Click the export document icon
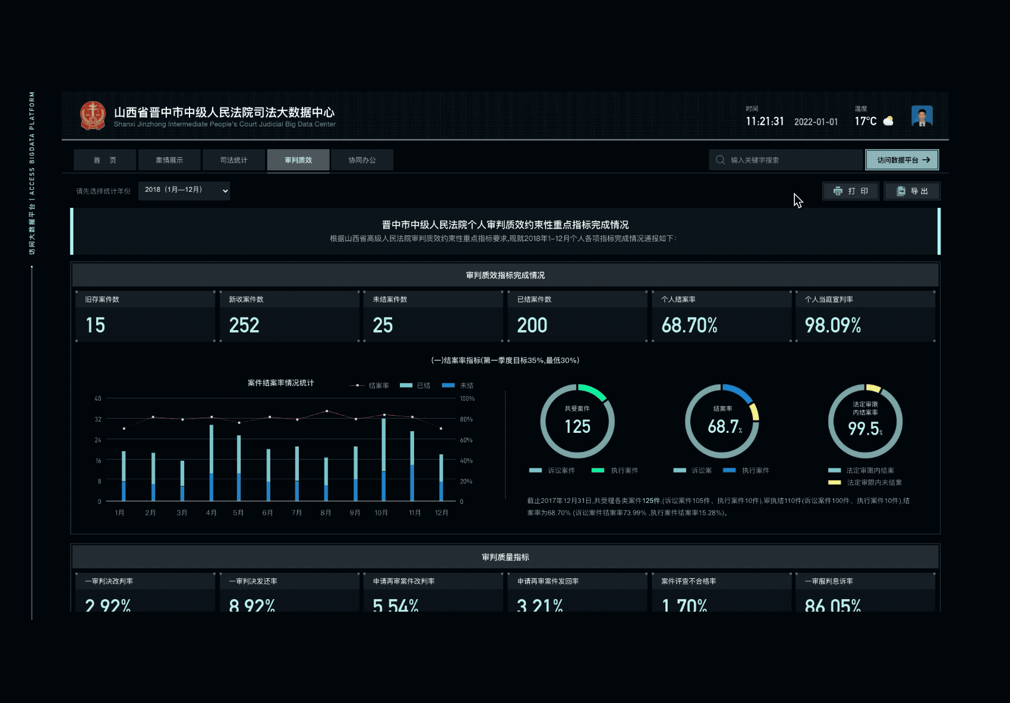1010x703 pixels. pos(901,191)
